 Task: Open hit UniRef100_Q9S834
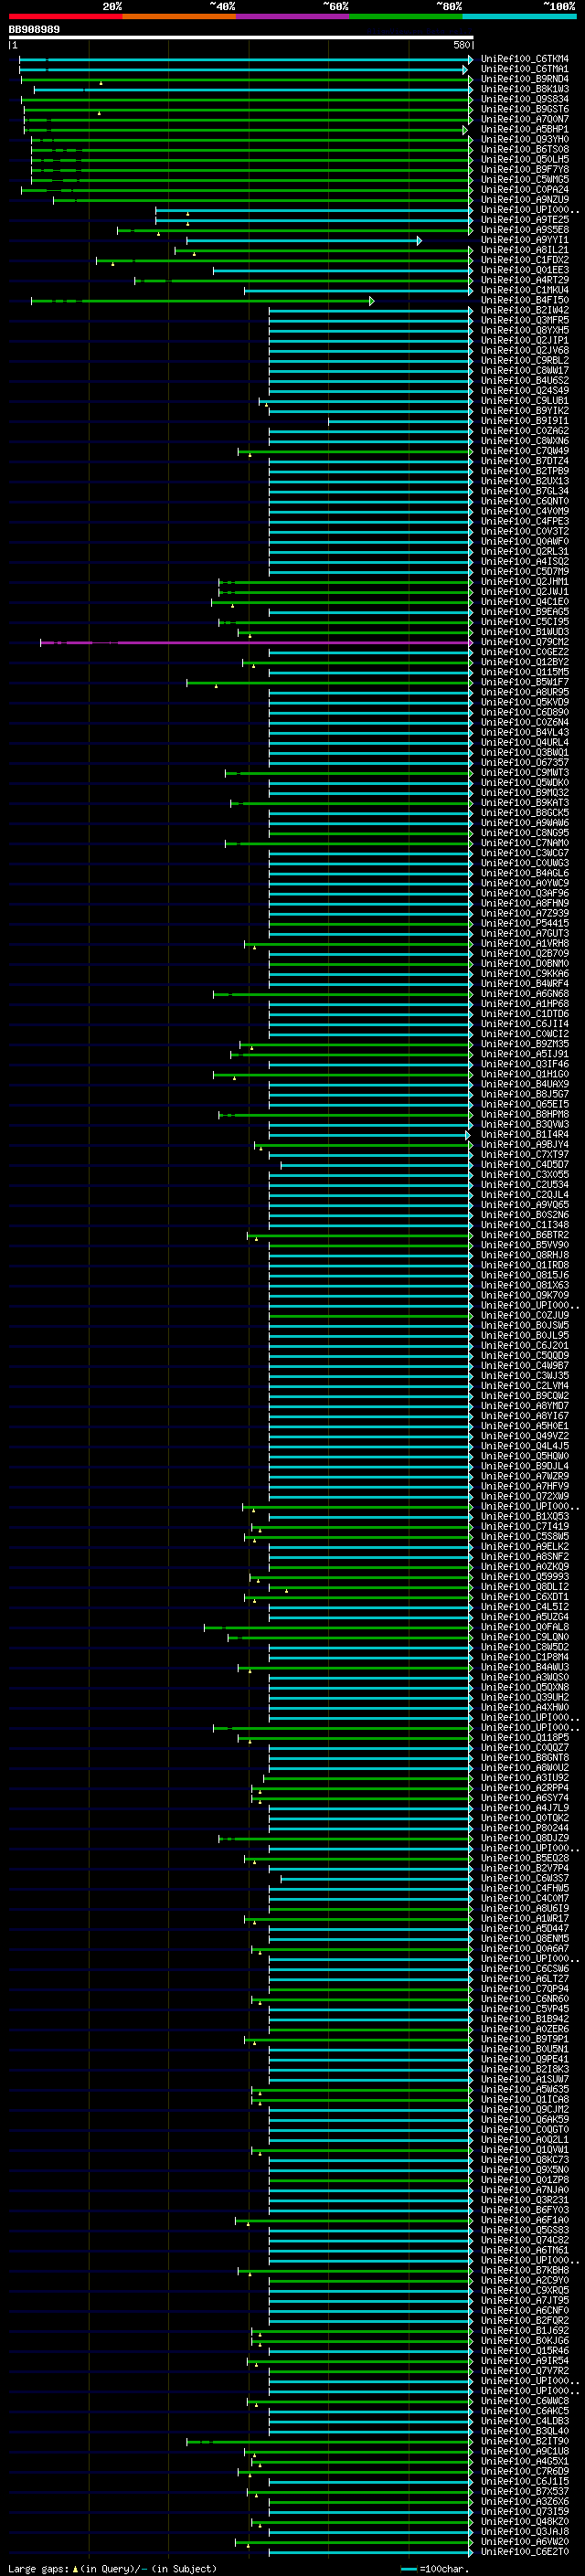[525, 99]
